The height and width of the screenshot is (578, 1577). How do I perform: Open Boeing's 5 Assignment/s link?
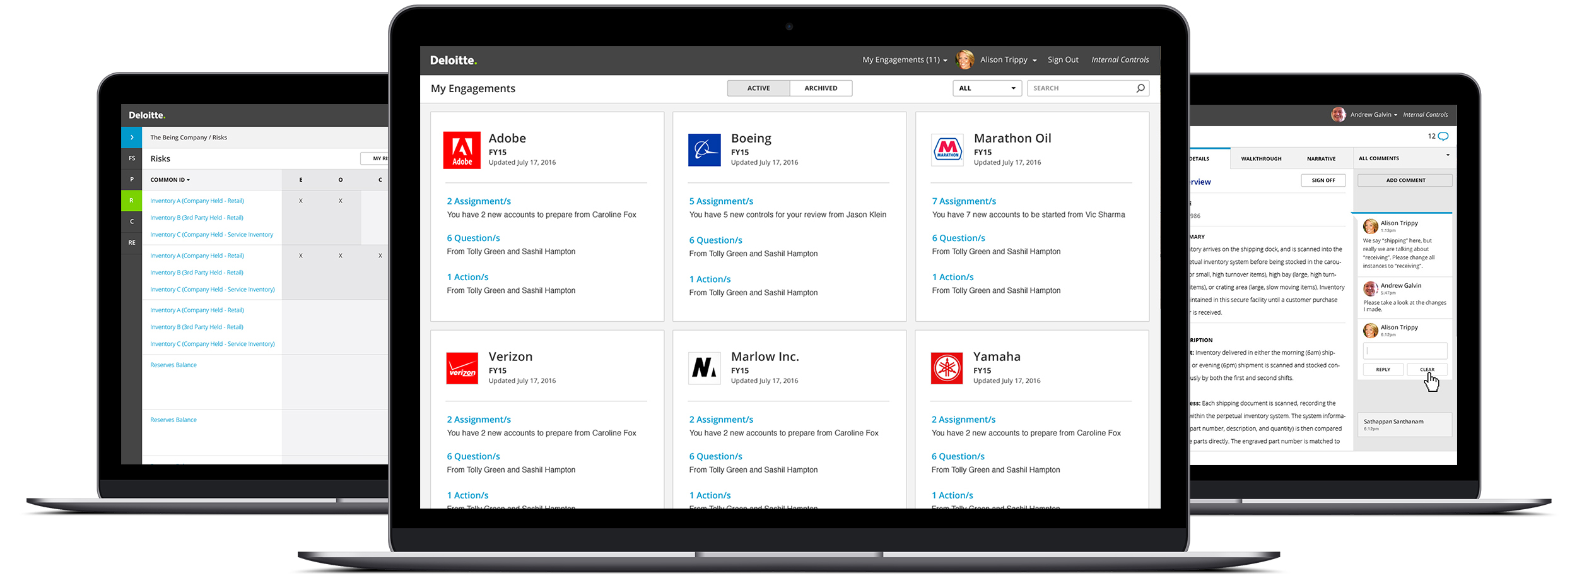(721, 201)
